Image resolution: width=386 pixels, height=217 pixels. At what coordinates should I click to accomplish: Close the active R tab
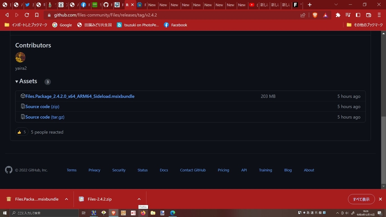(132, 5)
